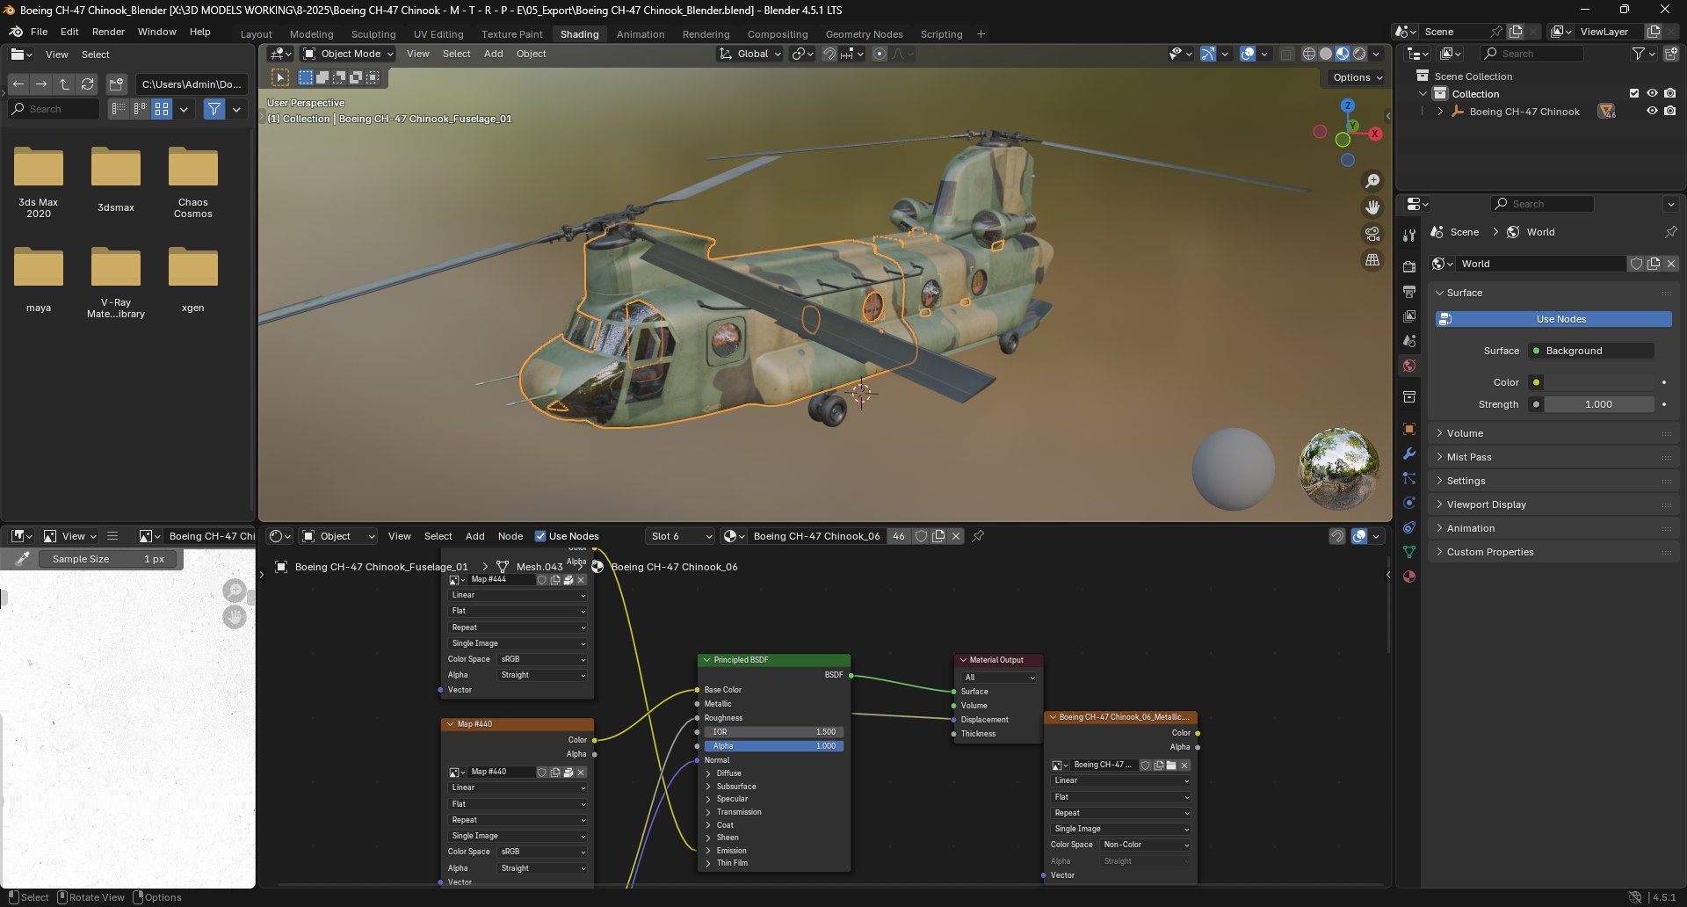The image size is (1687, 907).
Task: Open the Object properties tab
Action: [x=1409, y=429]
